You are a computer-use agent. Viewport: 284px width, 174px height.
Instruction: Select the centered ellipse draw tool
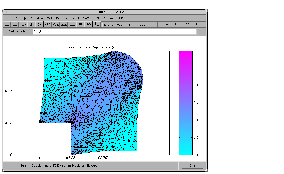tap(31, 24)
